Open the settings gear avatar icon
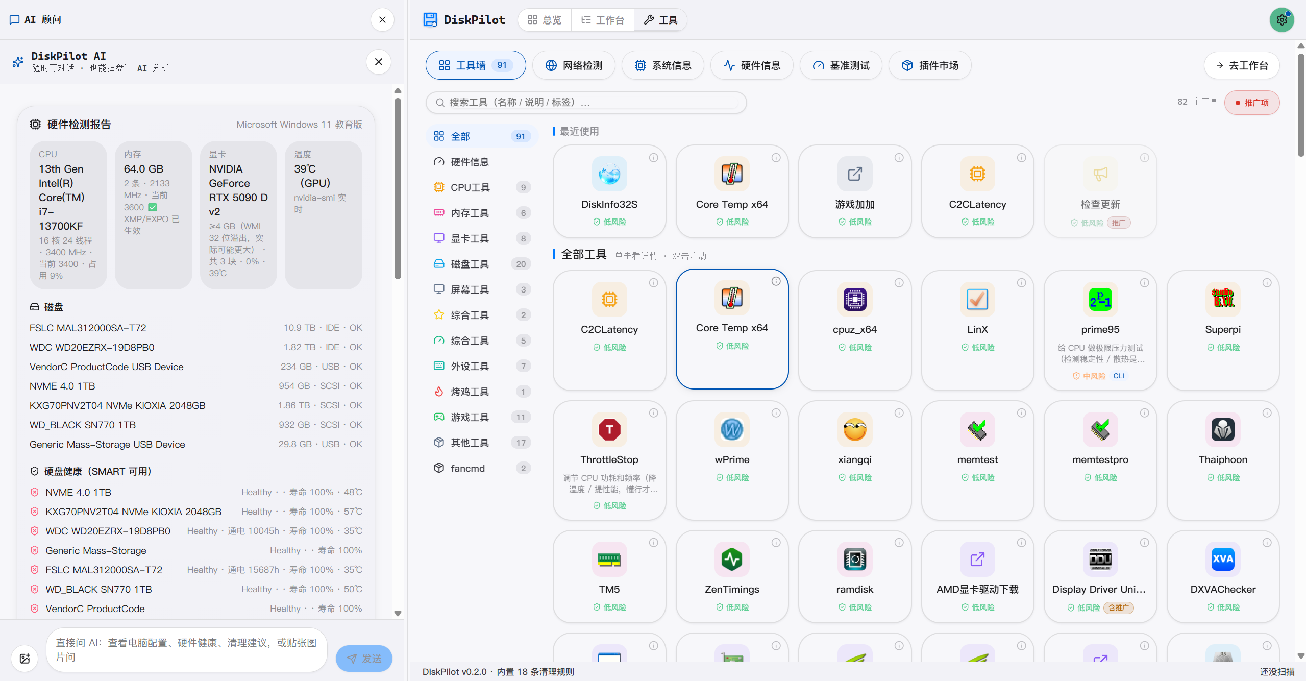 1282,20
